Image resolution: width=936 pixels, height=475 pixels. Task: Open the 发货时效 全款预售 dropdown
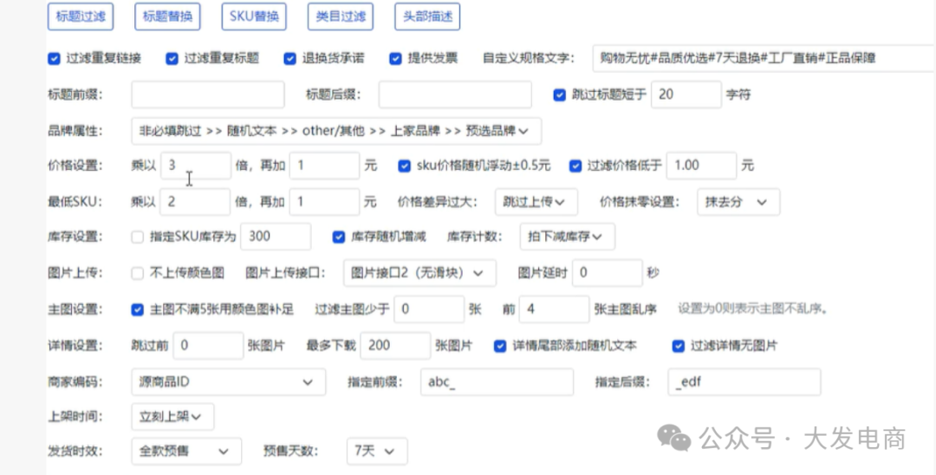point(186,451)
